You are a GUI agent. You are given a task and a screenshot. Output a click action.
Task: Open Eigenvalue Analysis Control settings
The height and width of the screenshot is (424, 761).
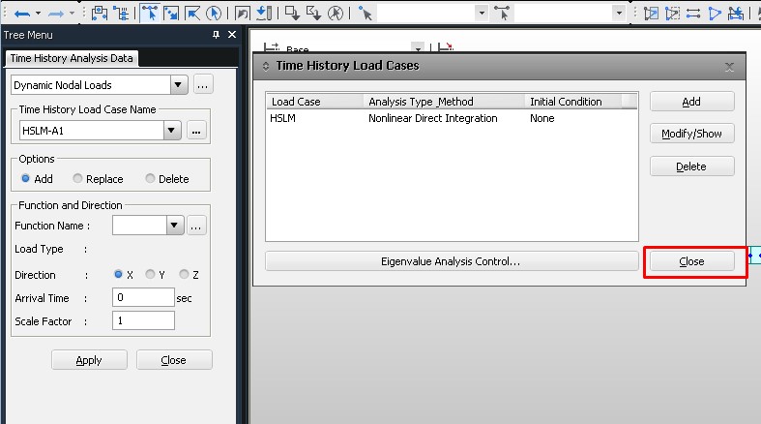click(451, 261)
